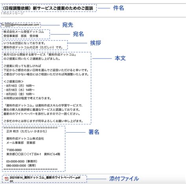The height and width of the screenshot is (184, 186).
Task: Click the line starting 最新のホワイトペーパーを添付
Action: (42, 114)
